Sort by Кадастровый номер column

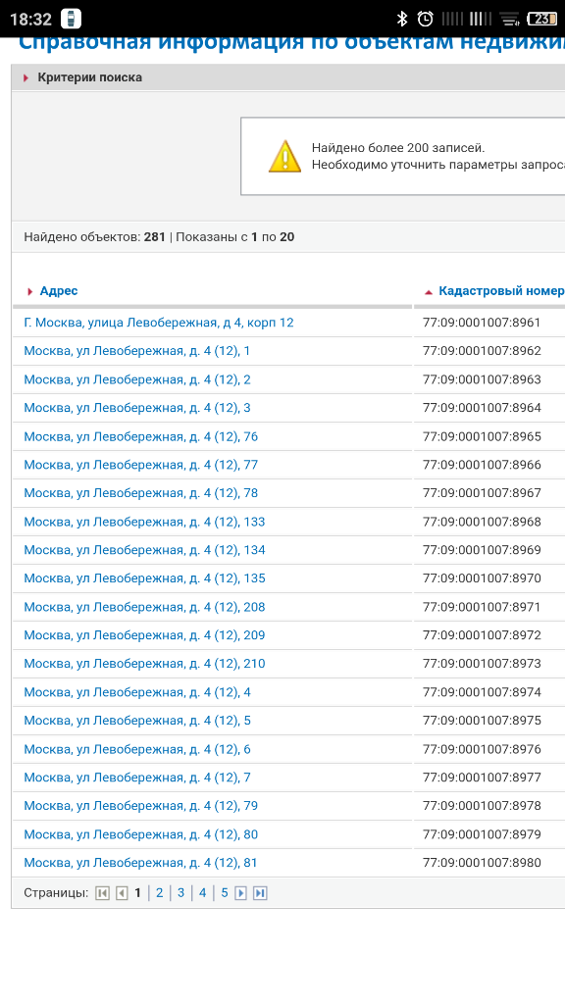[x=501, y=290]
